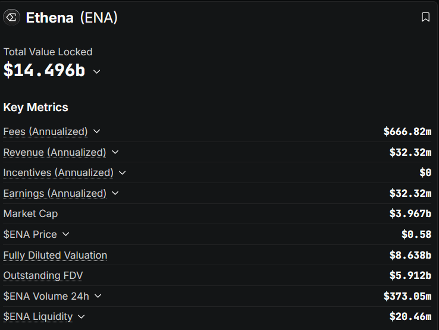Viewport: 439px width, 330px height.
Task: Click the Fees (Annualized) label
Action: [45, 131]
